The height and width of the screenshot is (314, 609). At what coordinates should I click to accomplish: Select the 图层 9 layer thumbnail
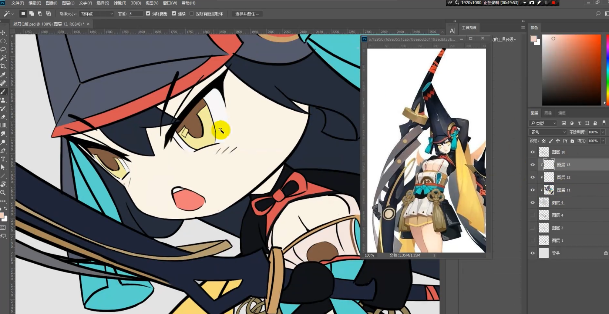pyautogui.click(x=544, y=203)
